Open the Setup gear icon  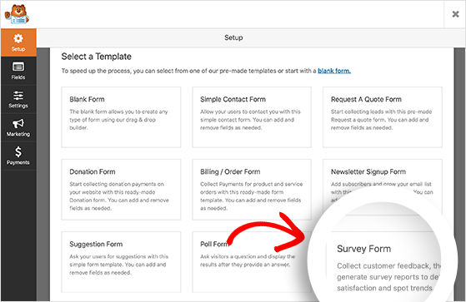click(18, 39)
